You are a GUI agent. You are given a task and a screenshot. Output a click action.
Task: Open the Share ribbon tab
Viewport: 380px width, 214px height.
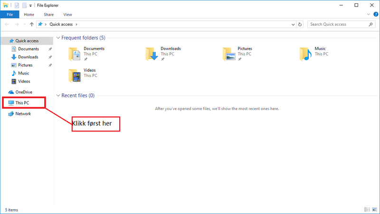coord(49,15)
